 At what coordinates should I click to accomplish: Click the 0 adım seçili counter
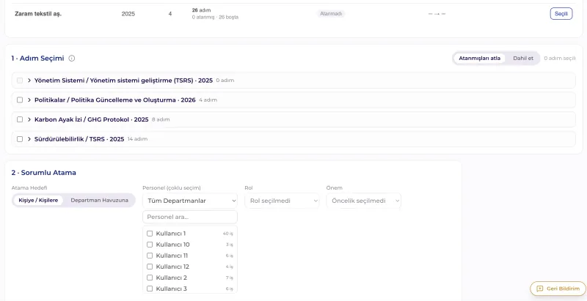[x=560, y=59]
